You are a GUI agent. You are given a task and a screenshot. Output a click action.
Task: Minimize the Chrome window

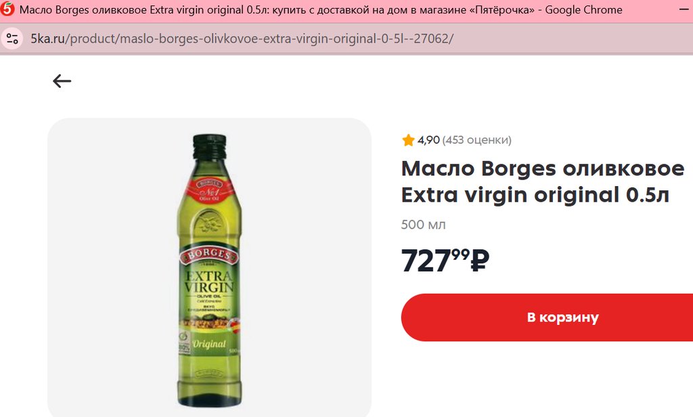[x=685, y=9]
